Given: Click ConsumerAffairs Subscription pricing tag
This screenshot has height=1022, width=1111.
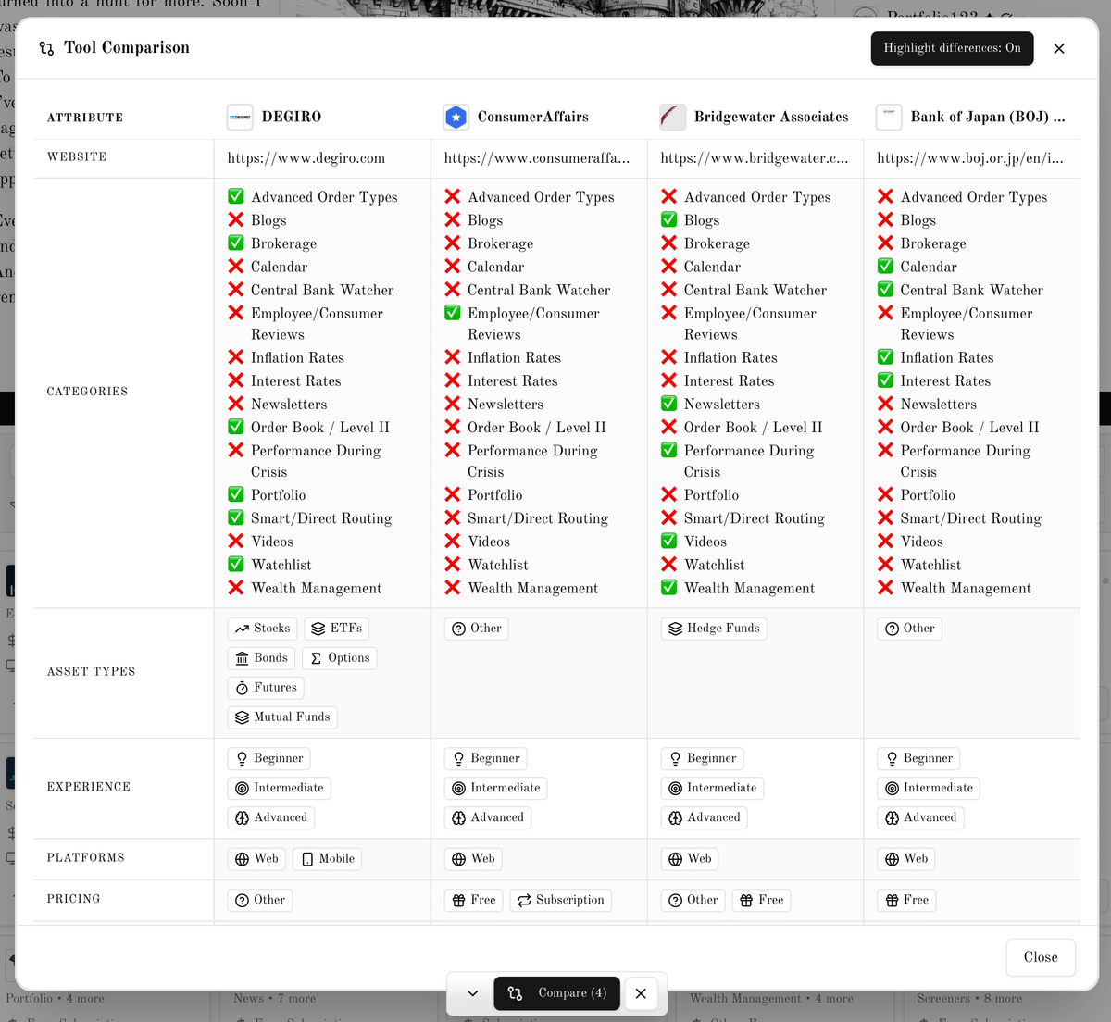Looking at the screenshot, I should click(x=560, y=901).
